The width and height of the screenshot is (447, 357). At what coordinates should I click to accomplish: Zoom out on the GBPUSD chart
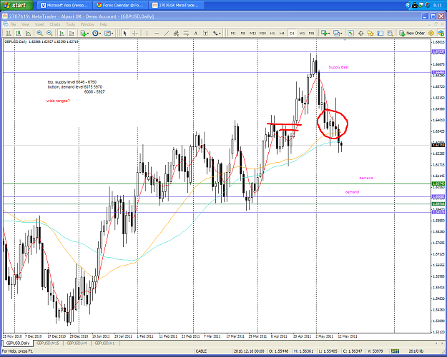click(49, 34)
